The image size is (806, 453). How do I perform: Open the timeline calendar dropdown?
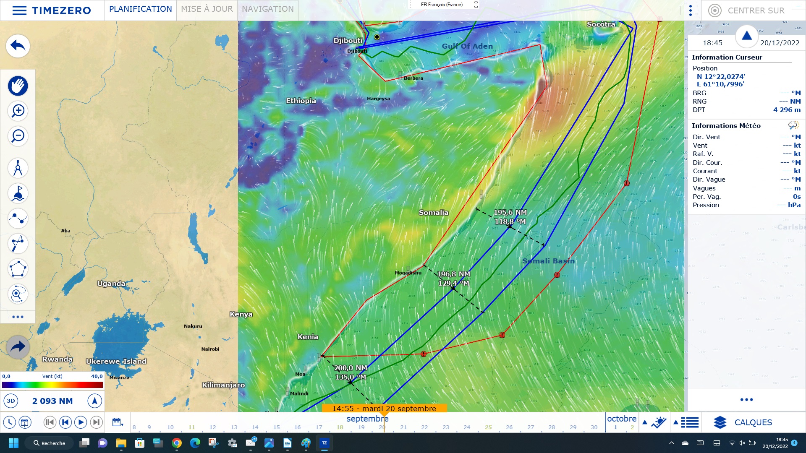pyautogui.click(x=118, y=422)
